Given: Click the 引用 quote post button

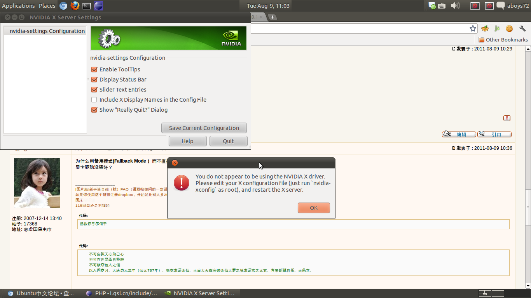Looking at the screenshot, I should pyautogui.click(x=494, y=134).
